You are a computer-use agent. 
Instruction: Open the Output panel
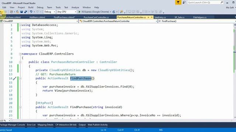pos(82,125)
